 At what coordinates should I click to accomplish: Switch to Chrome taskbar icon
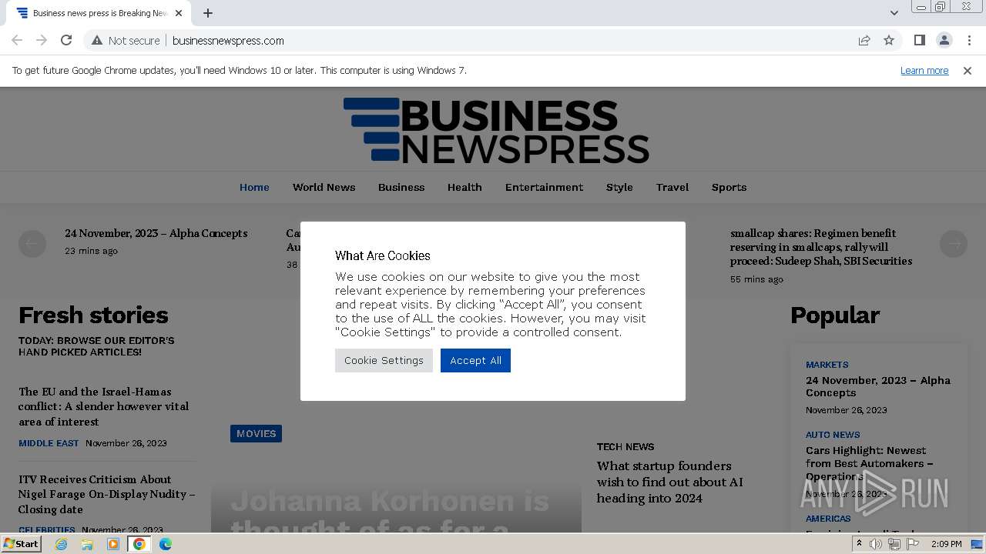point(139,544)
